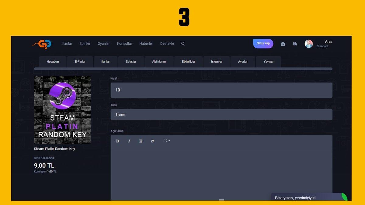Open the messages envelope icon
Screen dimensions: 365x205
tap(283, 43)
